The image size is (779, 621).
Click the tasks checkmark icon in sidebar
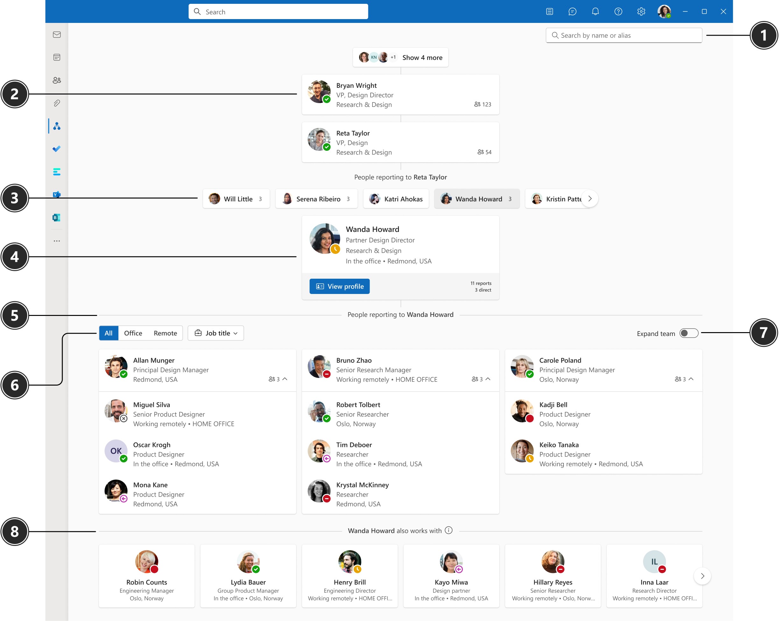click(58, 149)
